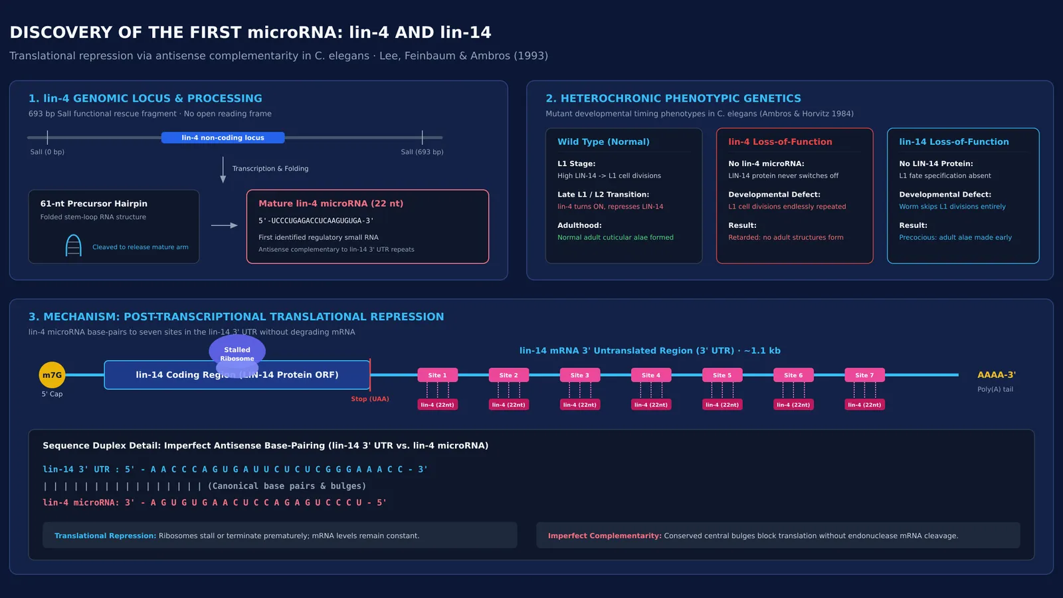Click section 3 Mechanism heading

pos(236,317)
